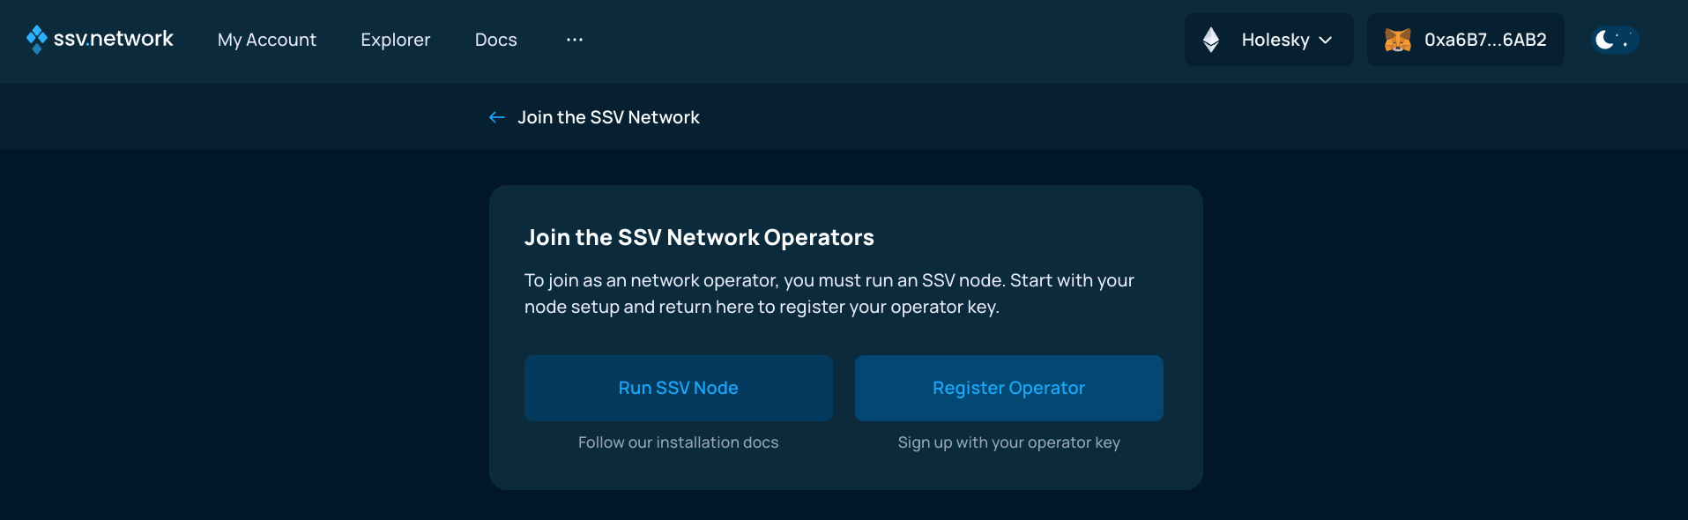
Task: Click Follow our installation docs caption
Action: click(679, 442)
